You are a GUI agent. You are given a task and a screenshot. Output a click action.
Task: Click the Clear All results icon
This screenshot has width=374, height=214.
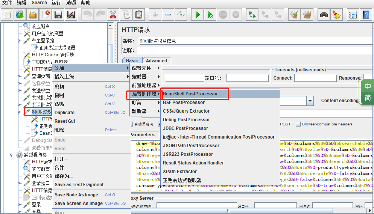tap(307, 15)
